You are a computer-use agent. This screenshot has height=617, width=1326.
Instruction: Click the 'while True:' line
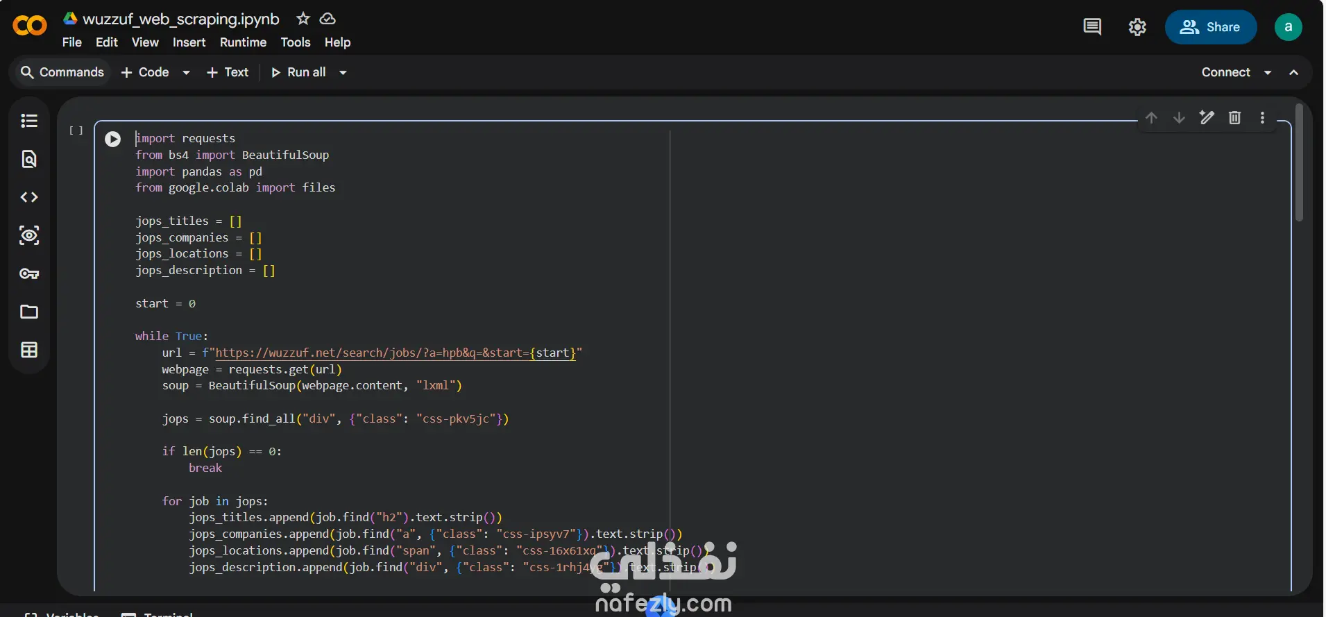pos(171,336)
